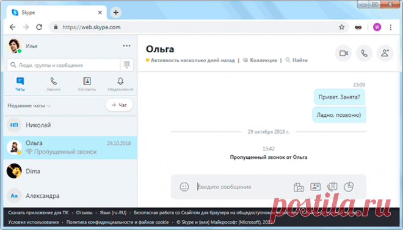Image resolution: width=403 pixels, height=230 pixels.
Task: Click Найти to search in conversation
Action: coord(297,60)
